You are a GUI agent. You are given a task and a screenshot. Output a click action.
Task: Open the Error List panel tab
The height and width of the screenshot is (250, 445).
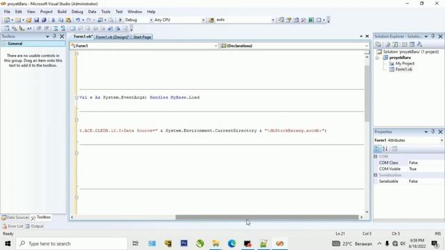pos(13,226)
